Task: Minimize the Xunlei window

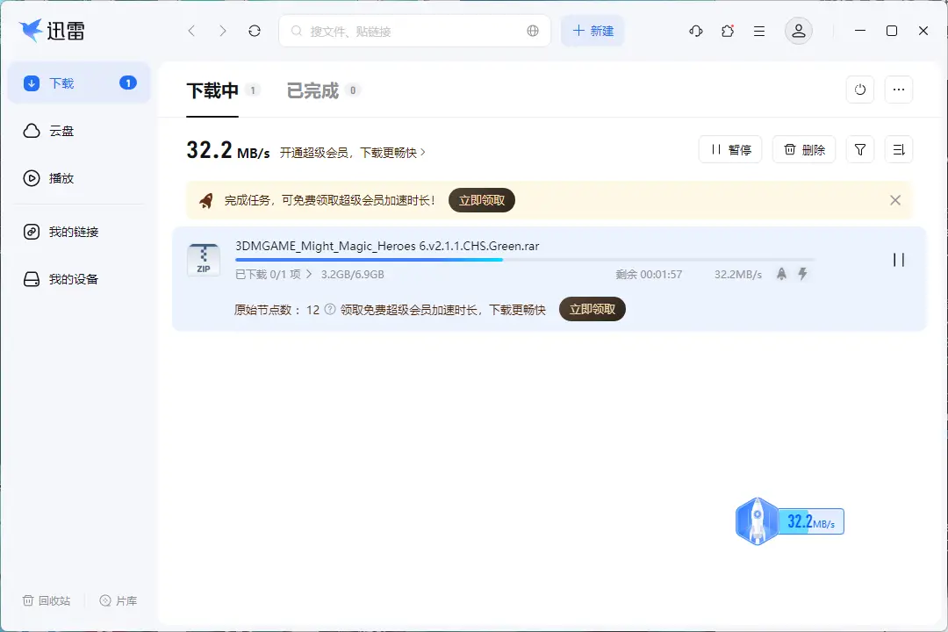Action: [x=860, y=31]
